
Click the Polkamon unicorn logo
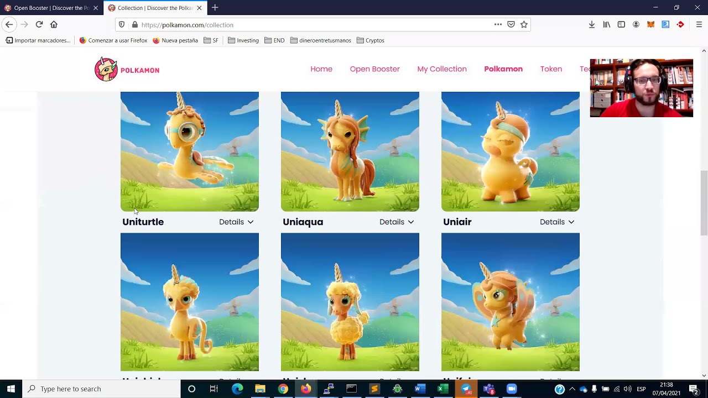pos(106,69)
